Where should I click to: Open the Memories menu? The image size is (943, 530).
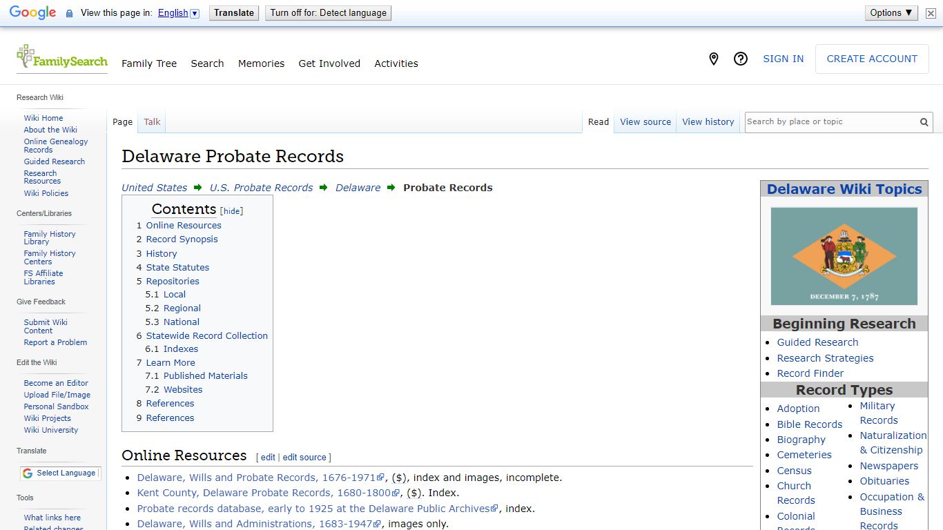coord(261,63)
